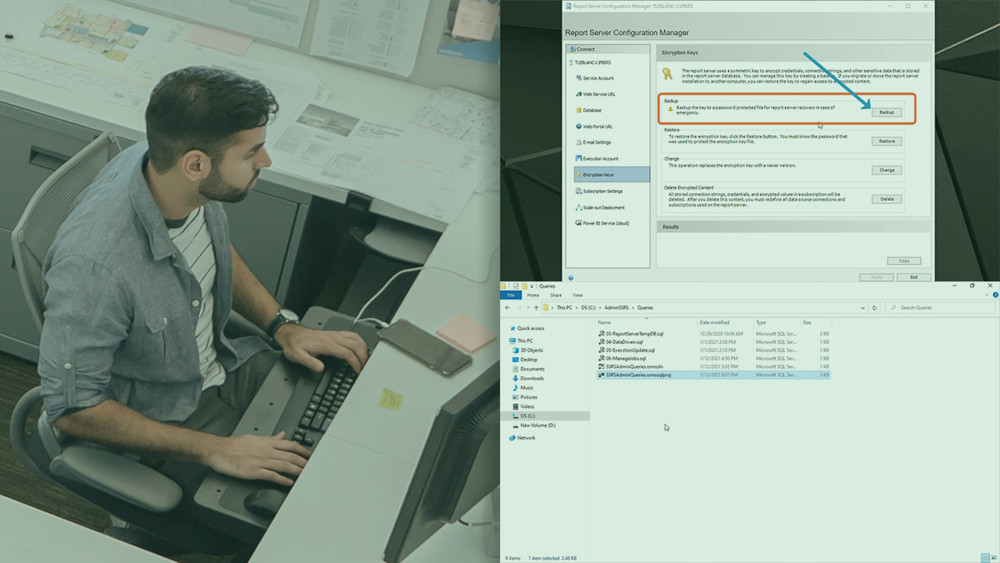Click the Backup encryption key button

point(886,112)
